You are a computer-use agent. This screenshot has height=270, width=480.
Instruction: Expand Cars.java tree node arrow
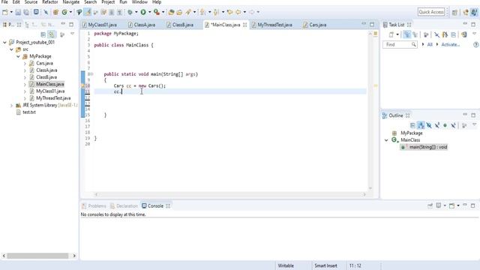pos(25,63)
